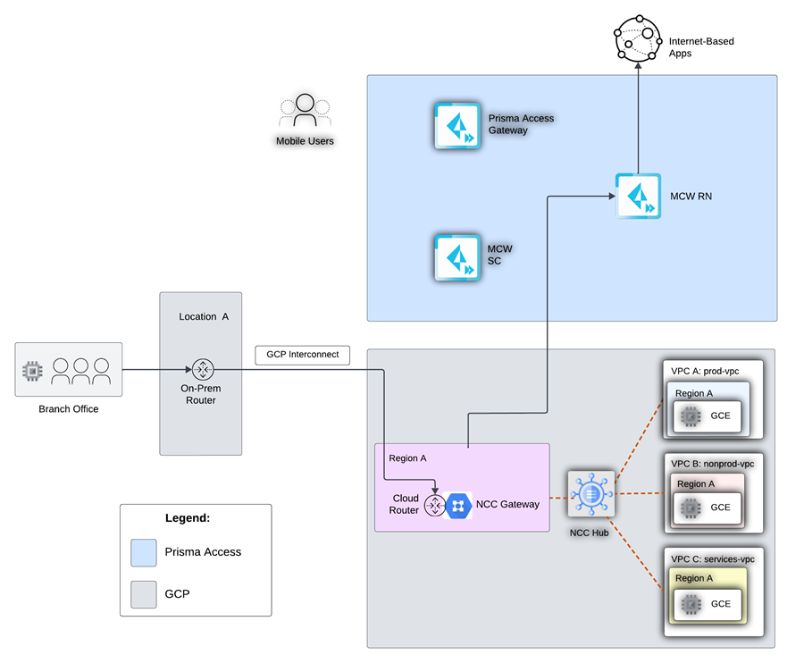Click the NCC Hub icon
This screenshot has width=804, height=663.
click(591, 494)
